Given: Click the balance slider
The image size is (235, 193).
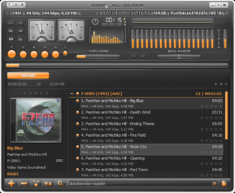Looking at the screenshot, I should tap(179, 56).
